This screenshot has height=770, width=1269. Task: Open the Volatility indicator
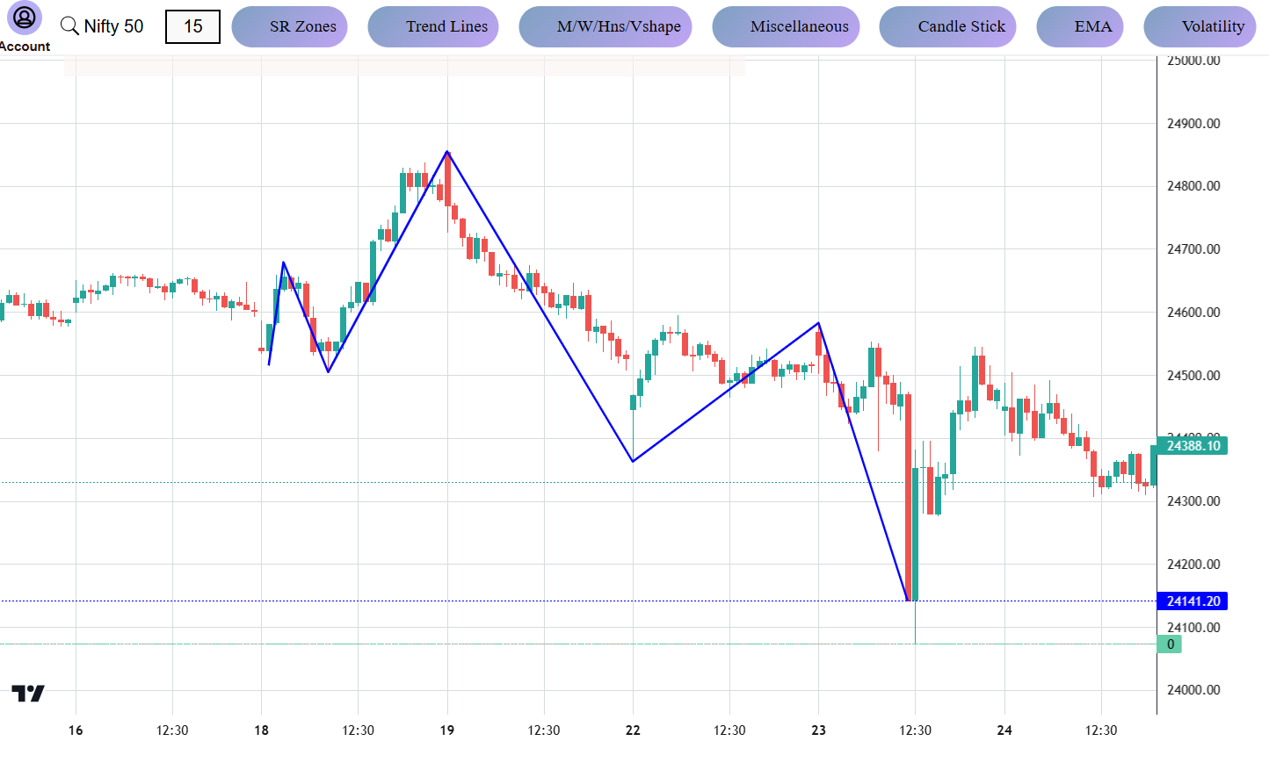[x=1200, y=26]
